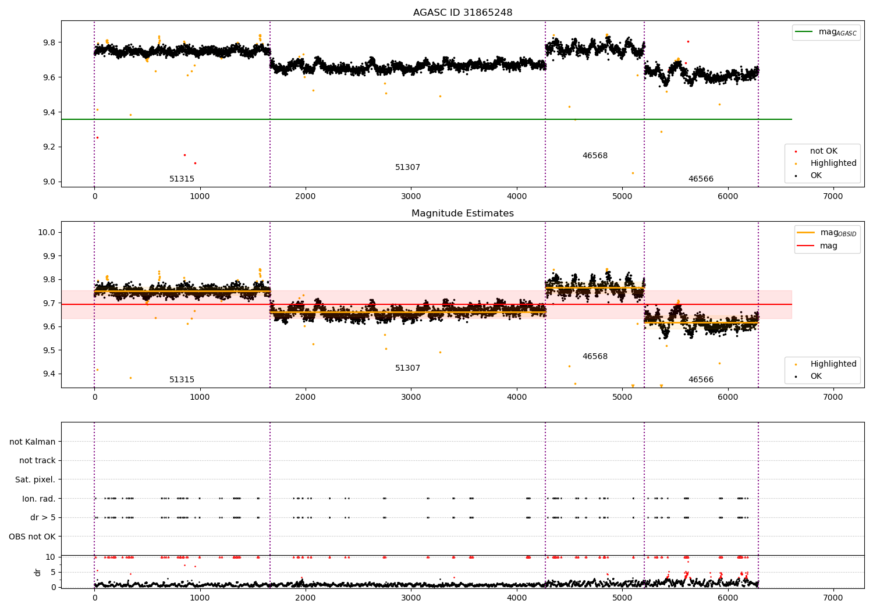Click the 9.9 tick on the middle plot

[x=49, y=256]
